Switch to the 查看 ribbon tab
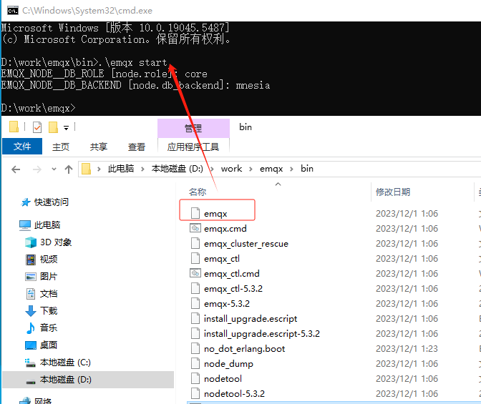The width and height of the screenshot is (481, 404). (137, 147)
